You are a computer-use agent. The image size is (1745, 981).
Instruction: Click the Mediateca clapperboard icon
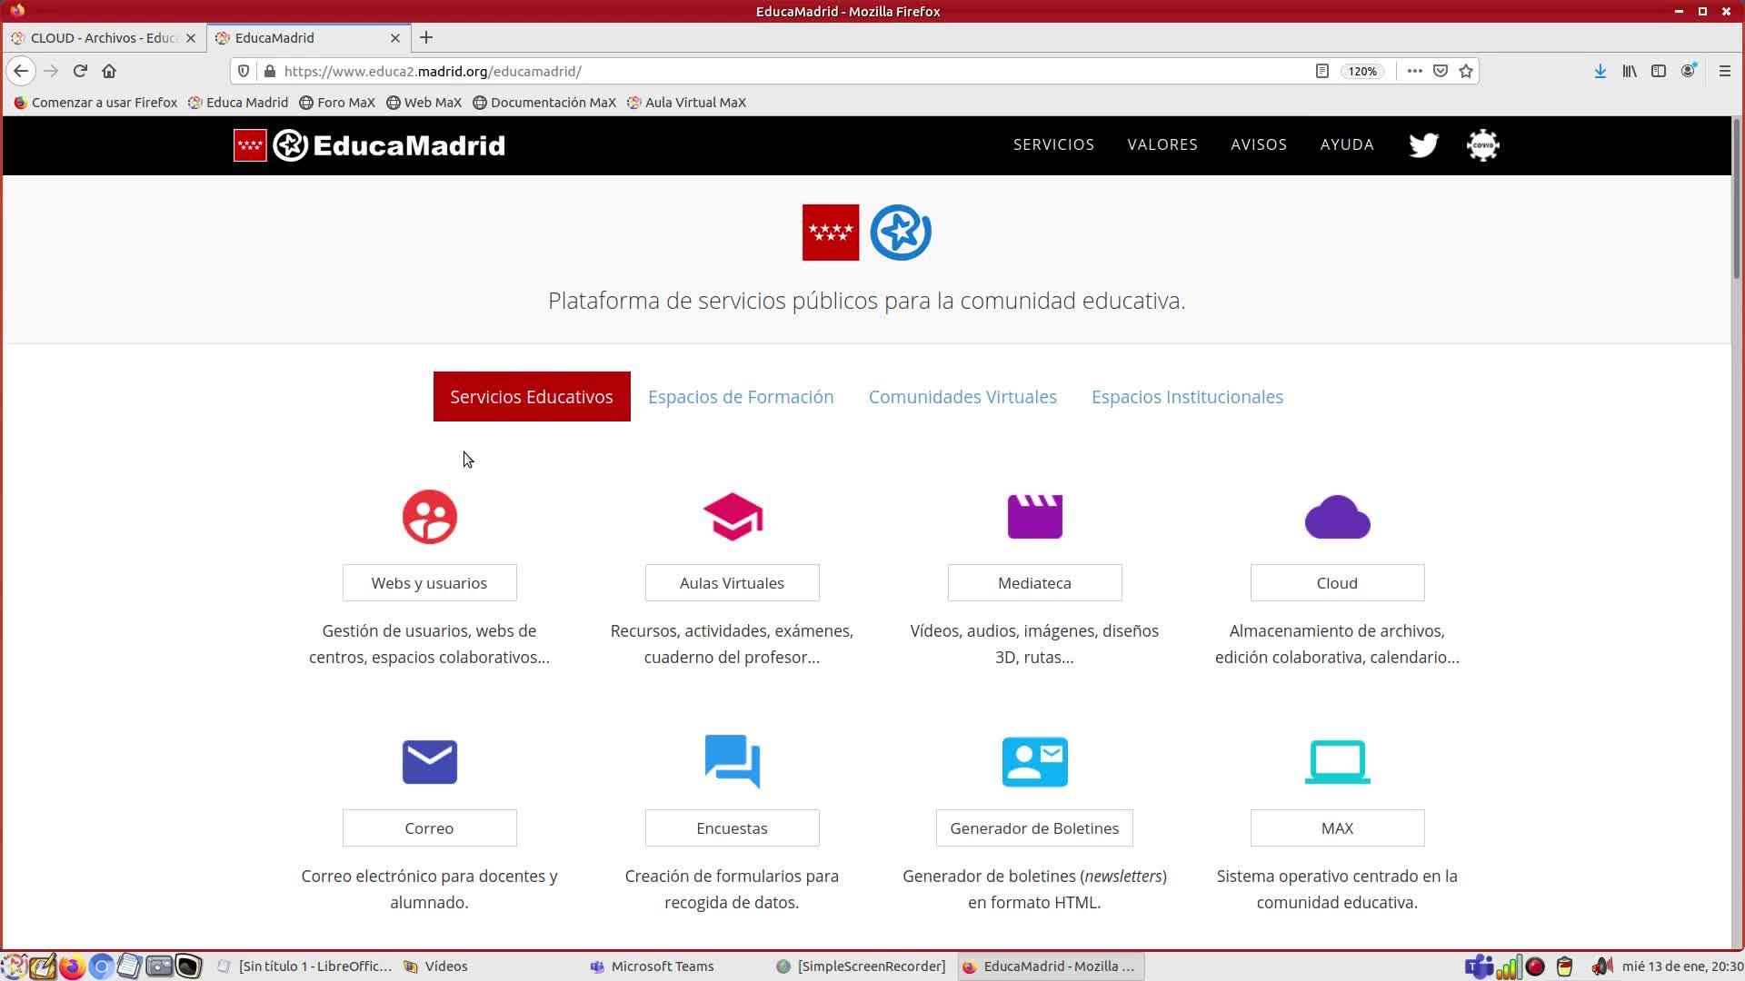tap(1034, 517)
